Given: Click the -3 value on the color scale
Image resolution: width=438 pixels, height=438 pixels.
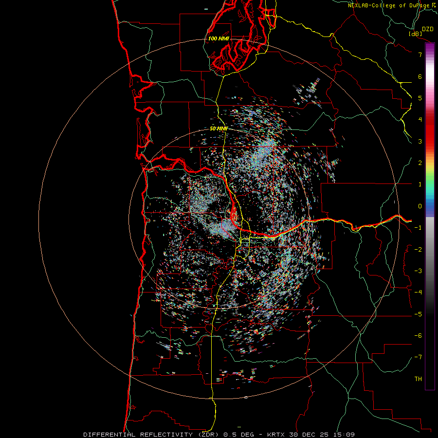Looking at the screenshot, I should (418, 271).
